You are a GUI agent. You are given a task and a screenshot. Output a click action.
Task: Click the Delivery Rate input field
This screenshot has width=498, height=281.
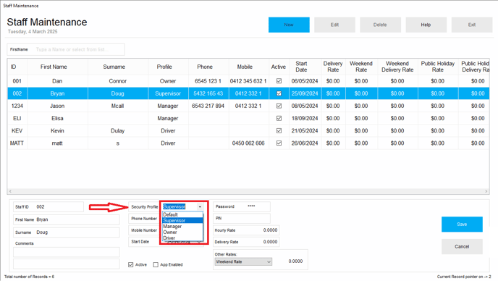pyautogui.click(x=246, y=242)
